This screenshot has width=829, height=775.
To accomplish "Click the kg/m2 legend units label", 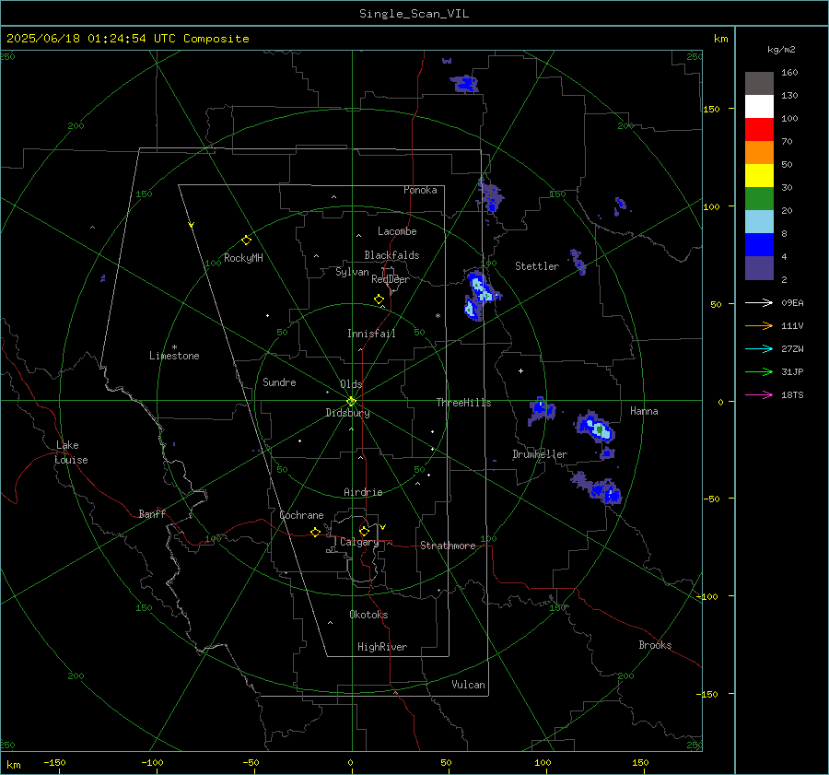I will [781, 50].
